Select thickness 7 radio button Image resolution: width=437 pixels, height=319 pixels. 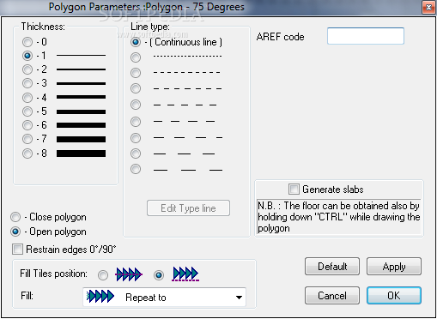click(27, 139)
